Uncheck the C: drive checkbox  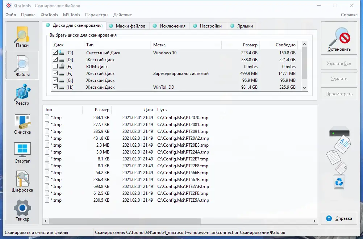tap(55, 53)
